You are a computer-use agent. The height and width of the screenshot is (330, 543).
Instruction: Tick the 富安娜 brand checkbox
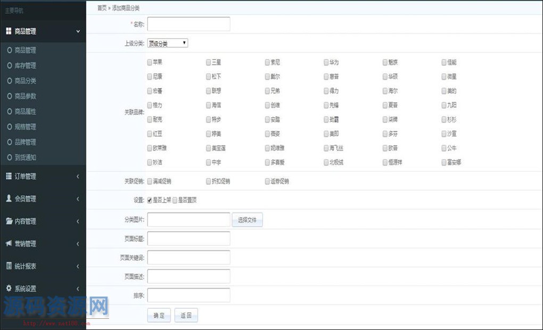(444, 162)
